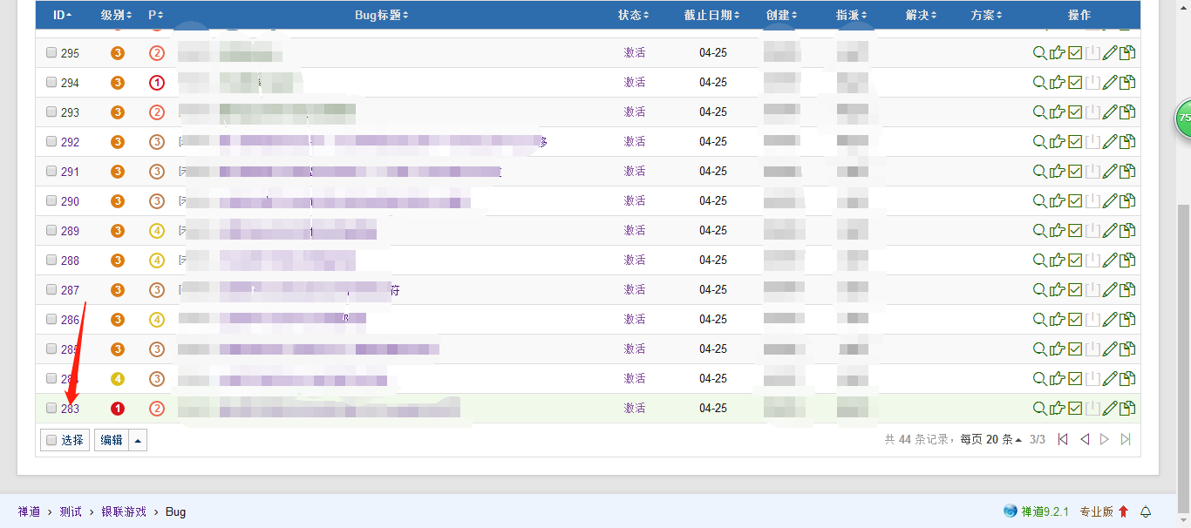Click the 编辑 batch edit button
Screen dimensions: 1191x528
tap(112, 440)
